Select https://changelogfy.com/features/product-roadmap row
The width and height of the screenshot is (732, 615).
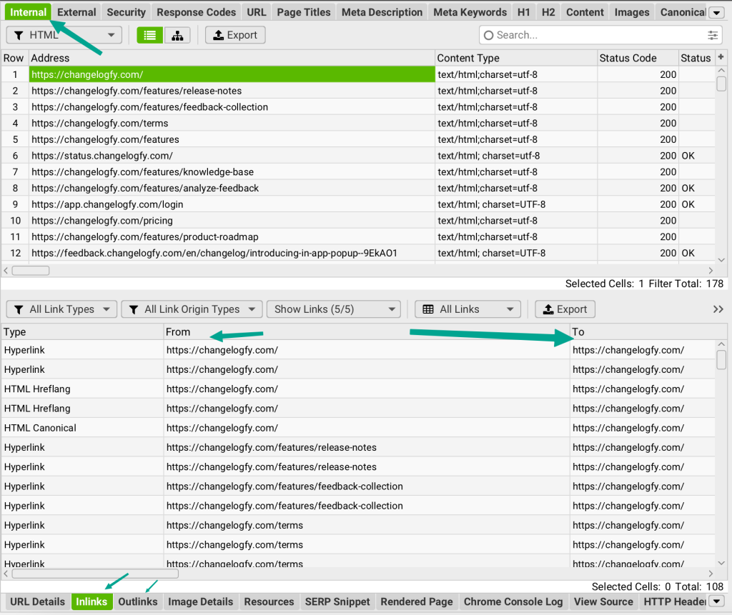232,237
